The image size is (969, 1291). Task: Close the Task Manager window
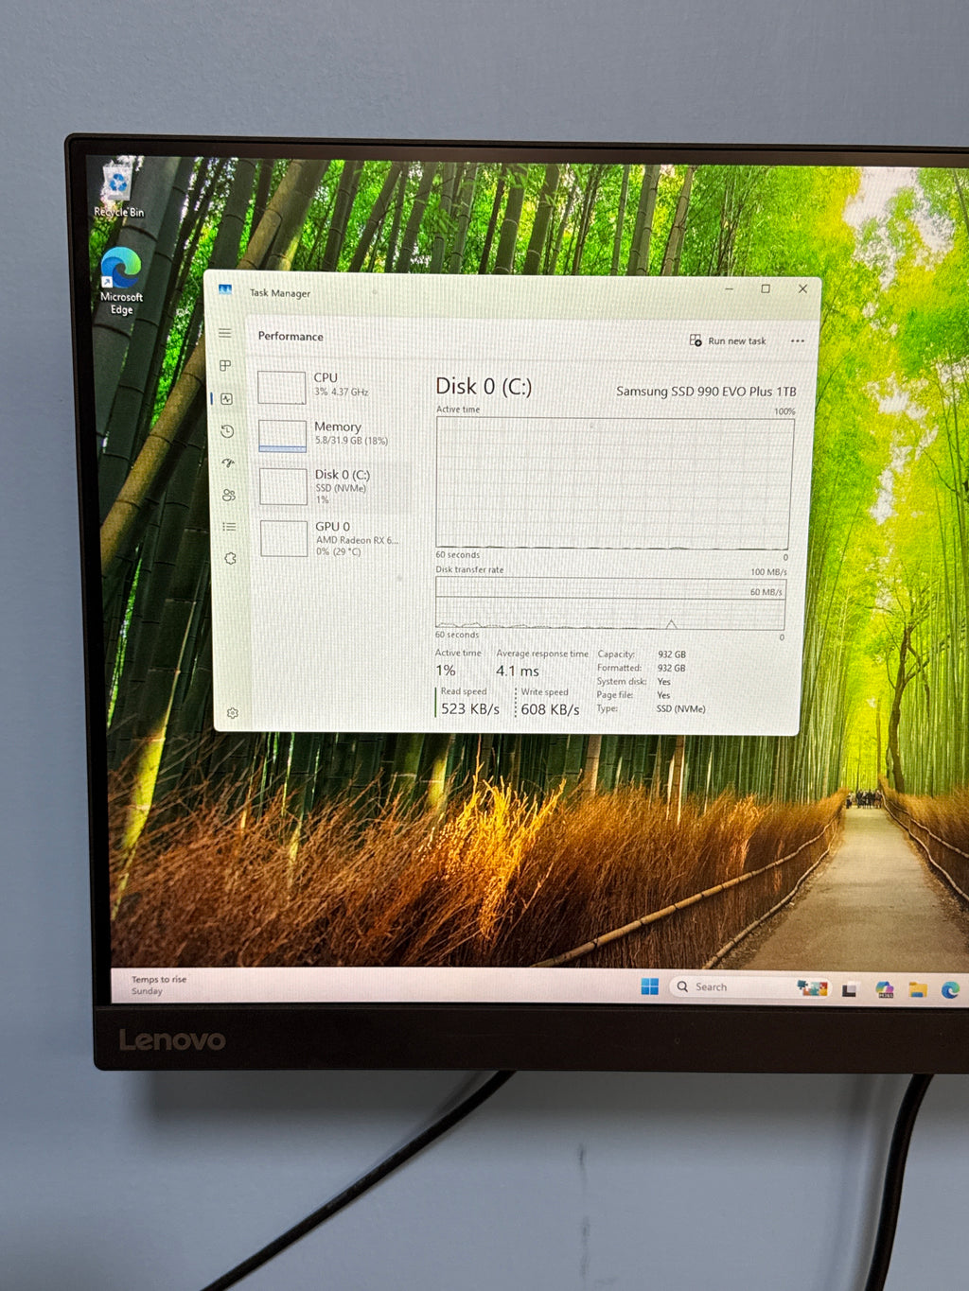pos(802,288)
